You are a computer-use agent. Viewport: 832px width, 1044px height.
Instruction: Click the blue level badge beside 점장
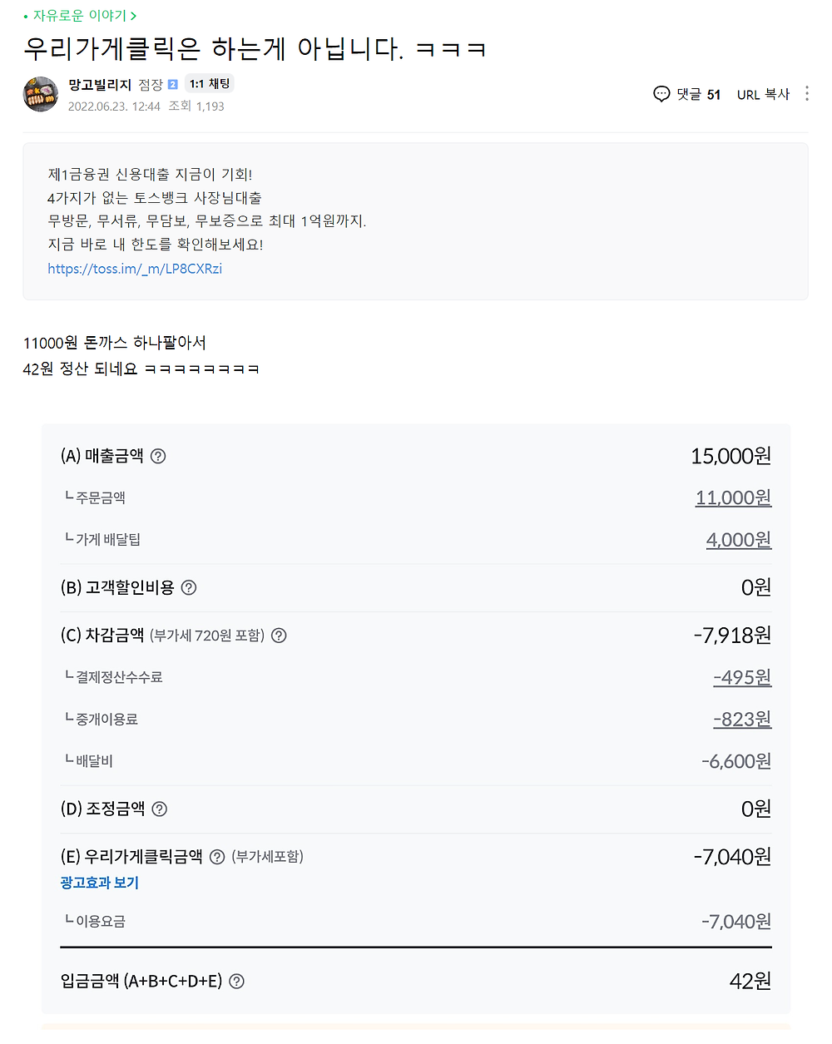[173, 84]
